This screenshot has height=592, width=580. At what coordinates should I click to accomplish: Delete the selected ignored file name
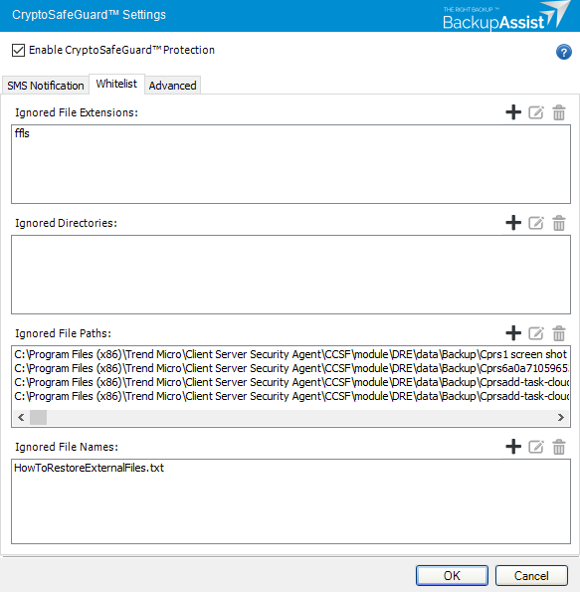coord(559,447)
